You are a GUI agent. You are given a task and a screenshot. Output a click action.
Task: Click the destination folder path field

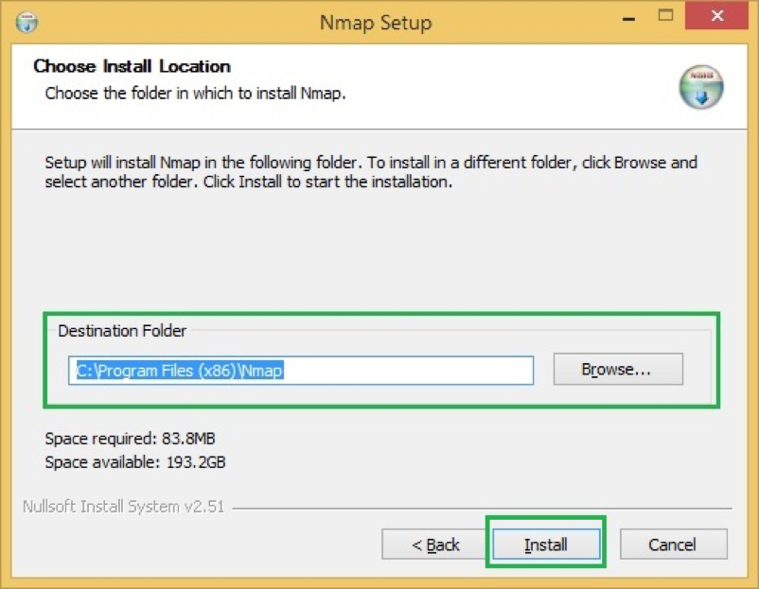coord(301,371)
